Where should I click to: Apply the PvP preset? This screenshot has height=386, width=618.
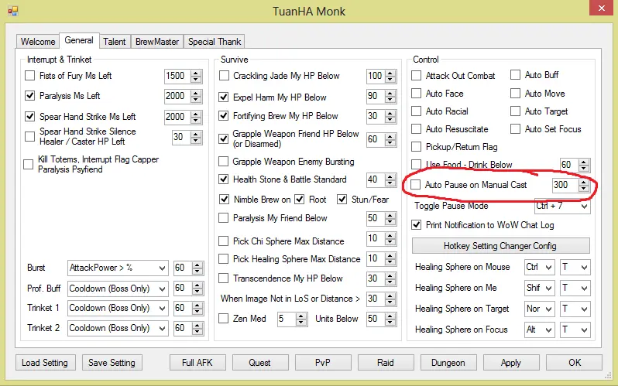(323, 363)
